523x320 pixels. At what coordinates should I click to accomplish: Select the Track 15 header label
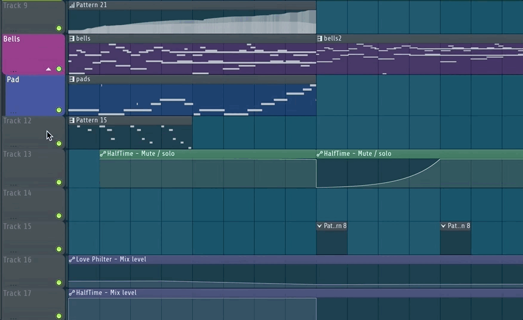point(17,226)
